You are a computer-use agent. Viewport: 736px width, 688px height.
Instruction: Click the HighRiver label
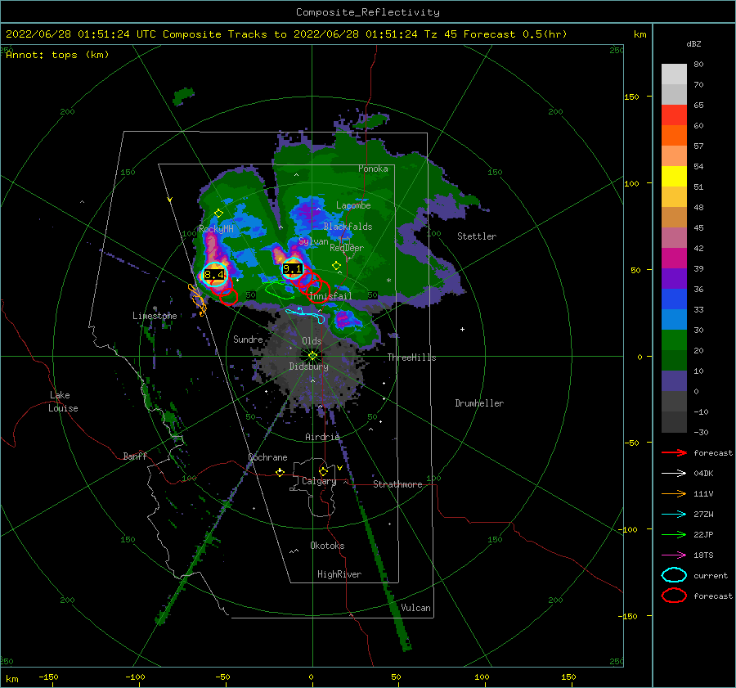point(339,574)
